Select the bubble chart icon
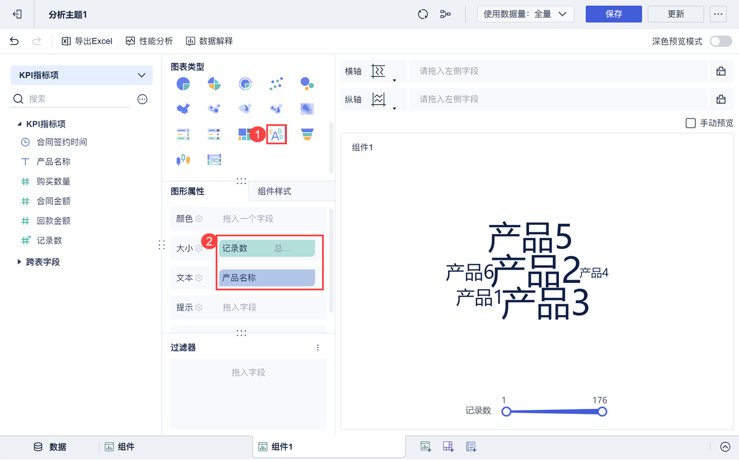The width and height of the screenshot is (739, 460). pyautogui.click(x=307, y=84)
